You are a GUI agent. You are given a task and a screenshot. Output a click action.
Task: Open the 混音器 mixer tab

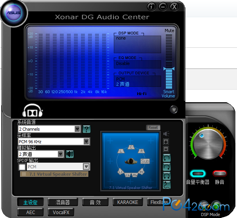point(63,202)
